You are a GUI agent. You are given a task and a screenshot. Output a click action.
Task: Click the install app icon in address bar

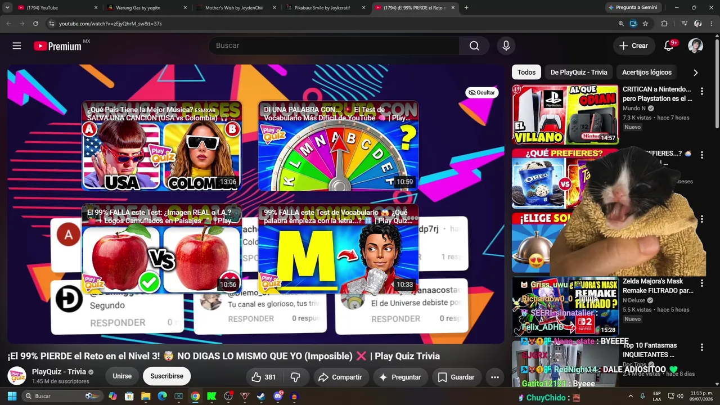click(x=633, y=24)
